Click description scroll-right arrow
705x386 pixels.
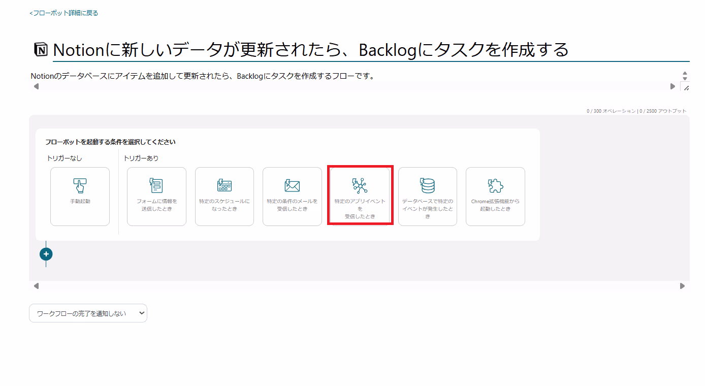click(x=673, y=86)
